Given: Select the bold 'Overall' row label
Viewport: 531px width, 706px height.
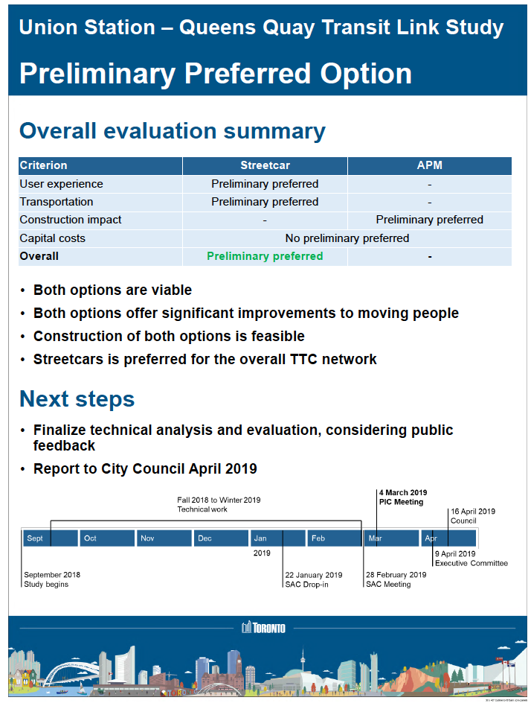Looking at the screenshot, I should tap(39, 256).
